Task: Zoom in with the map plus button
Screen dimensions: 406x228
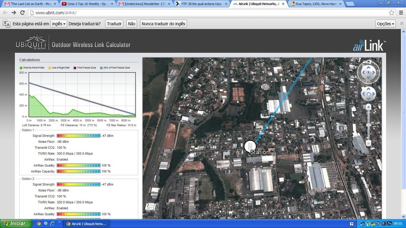Action: pos(368,107)
